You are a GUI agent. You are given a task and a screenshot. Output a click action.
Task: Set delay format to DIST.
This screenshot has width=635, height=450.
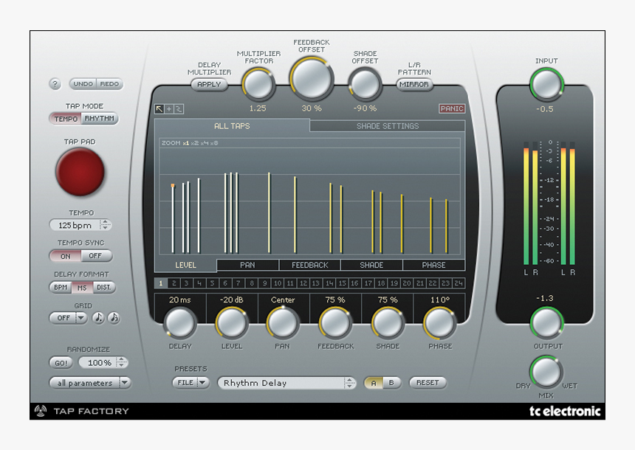(103, 287)
